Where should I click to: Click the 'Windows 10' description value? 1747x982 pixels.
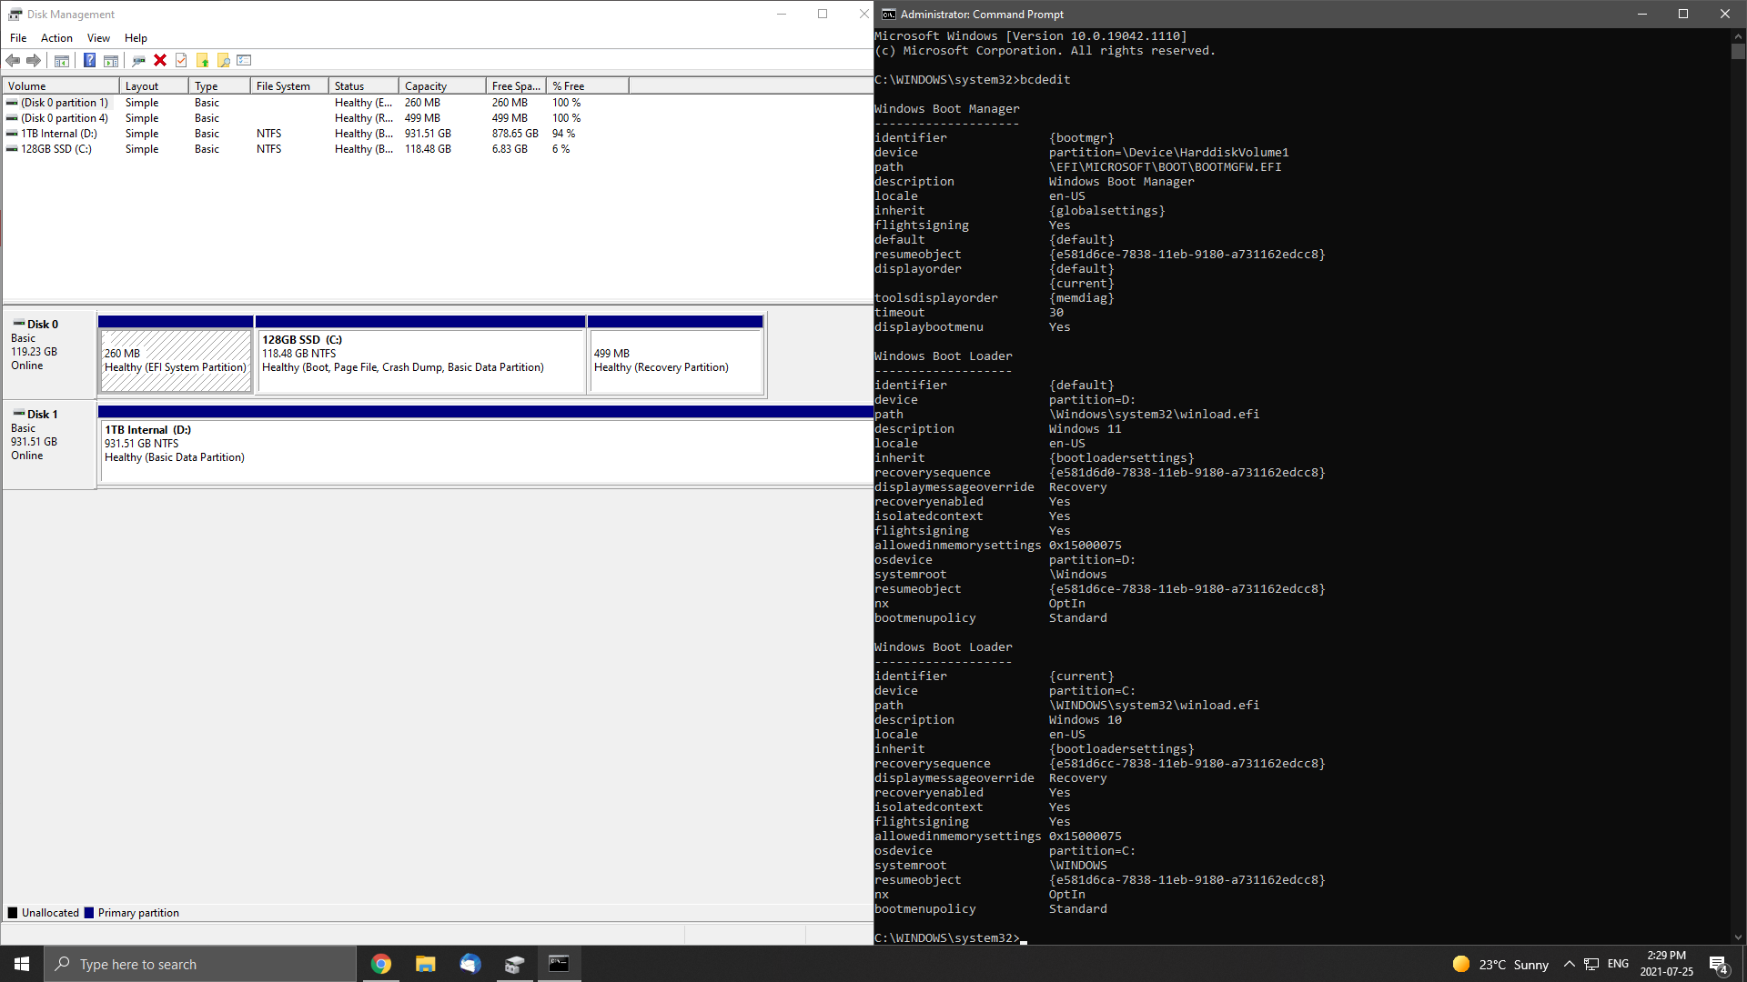1085,720
